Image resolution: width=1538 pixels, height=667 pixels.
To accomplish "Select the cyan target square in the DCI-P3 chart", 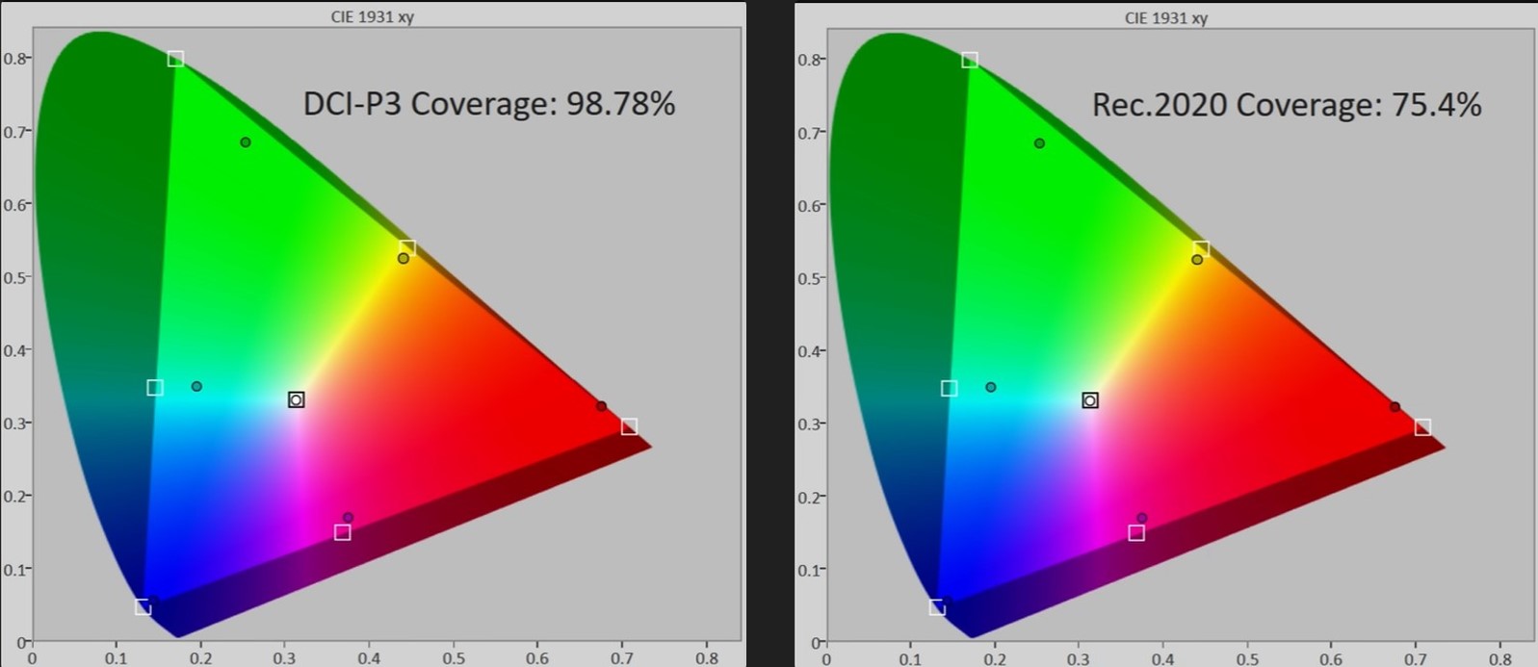I will point(155,388).
